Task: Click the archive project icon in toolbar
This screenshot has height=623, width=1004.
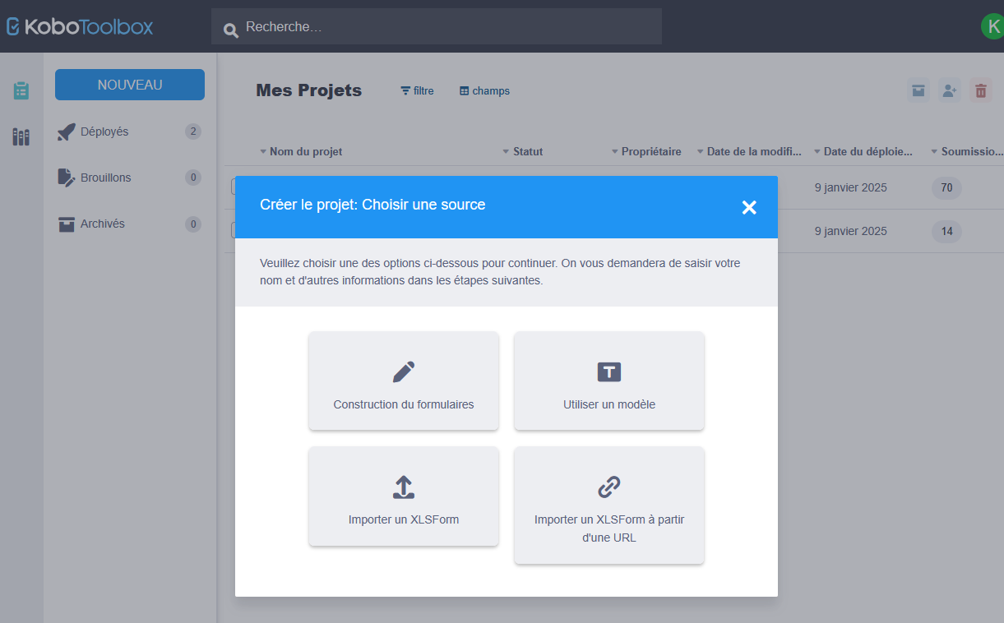Action: 918,91
